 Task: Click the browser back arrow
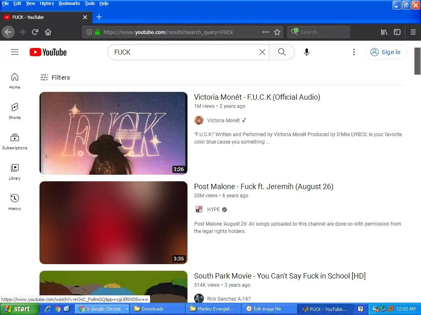8,32
